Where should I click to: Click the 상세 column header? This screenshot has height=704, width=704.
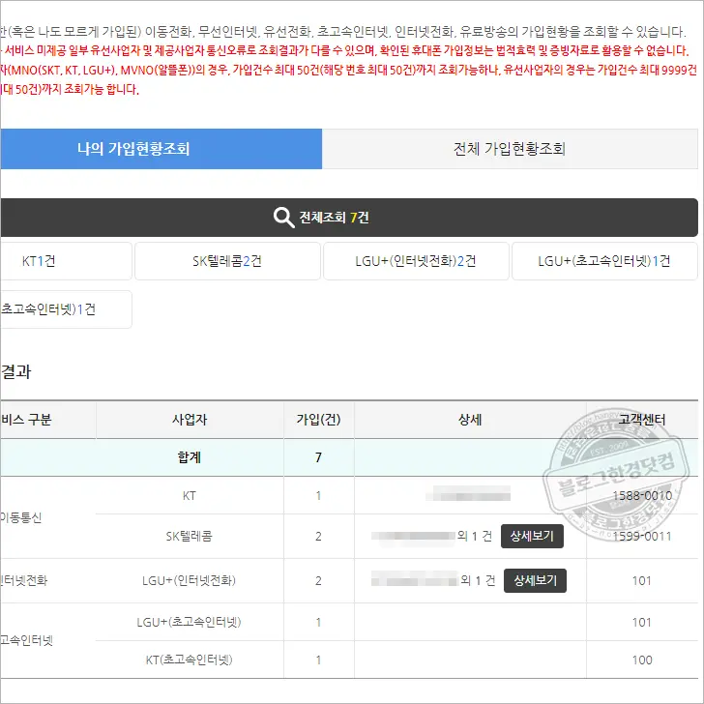coord(470,420)
